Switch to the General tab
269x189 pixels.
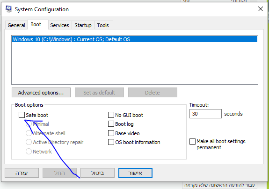[x=16, y=25]
